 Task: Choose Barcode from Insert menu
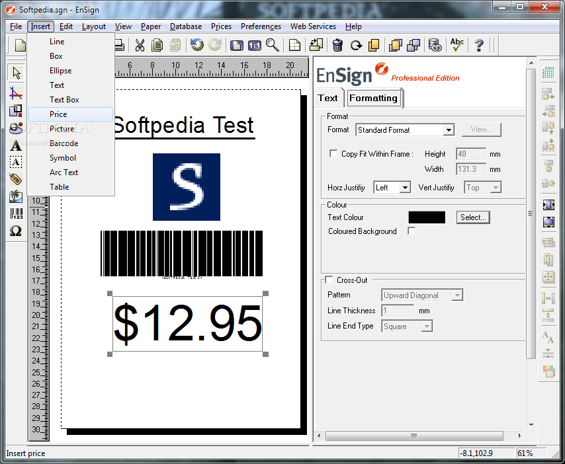click(71, 143)
